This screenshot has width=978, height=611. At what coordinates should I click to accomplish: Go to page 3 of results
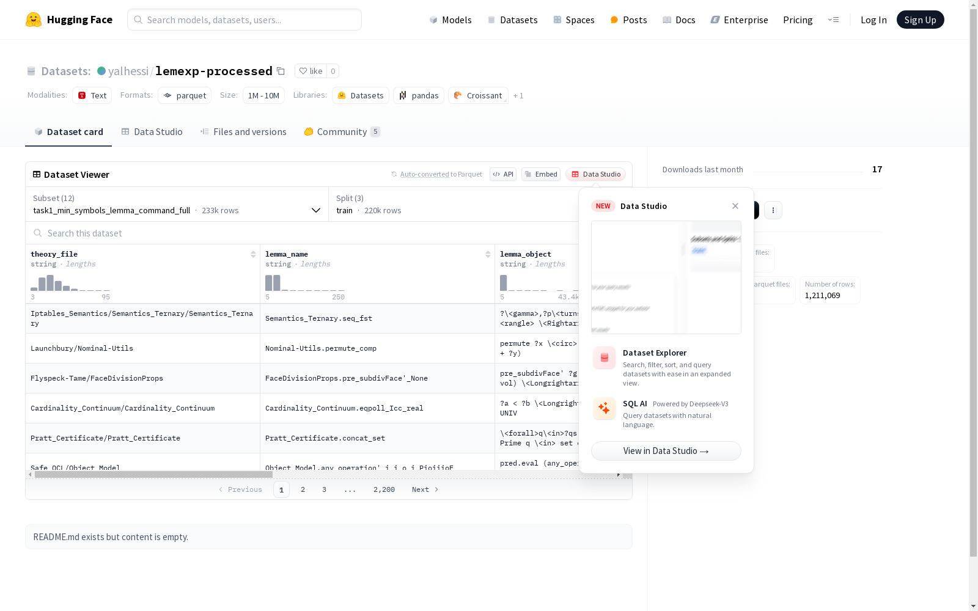[x=324, y=489]
